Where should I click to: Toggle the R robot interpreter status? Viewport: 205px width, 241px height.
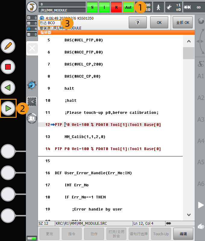coord(116,7)
